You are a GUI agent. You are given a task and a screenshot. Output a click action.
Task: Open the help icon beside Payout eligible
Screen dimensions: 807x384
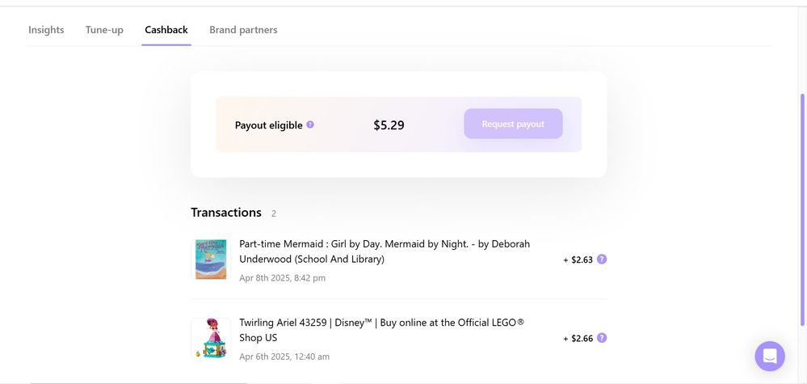(310, 125)
